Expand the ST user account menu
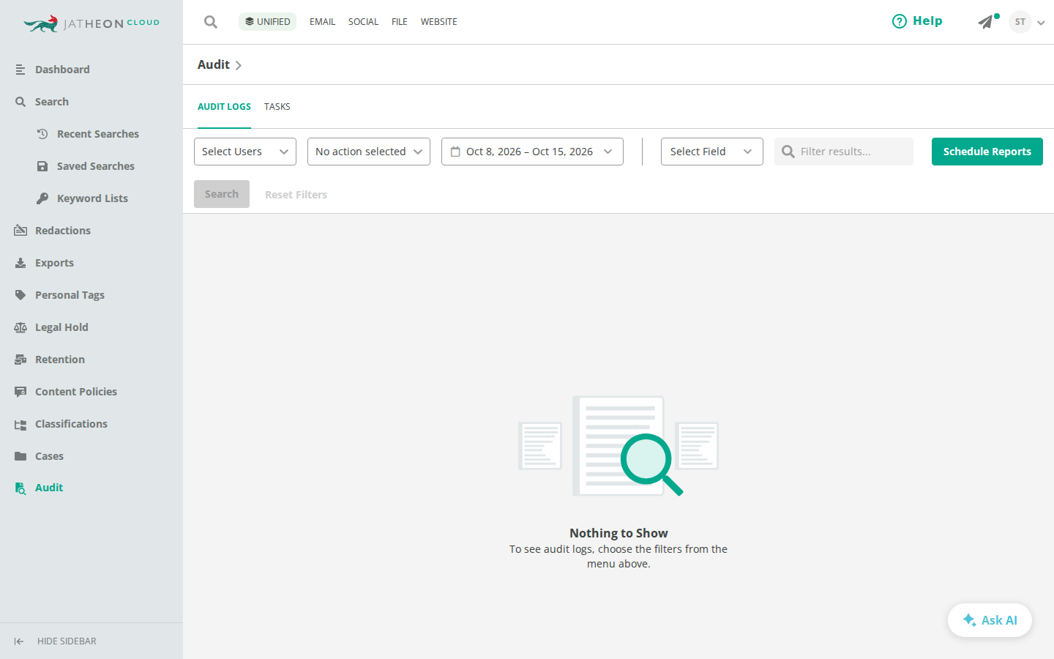This screenshot has width=1054, height=659. coord(1041,23)
